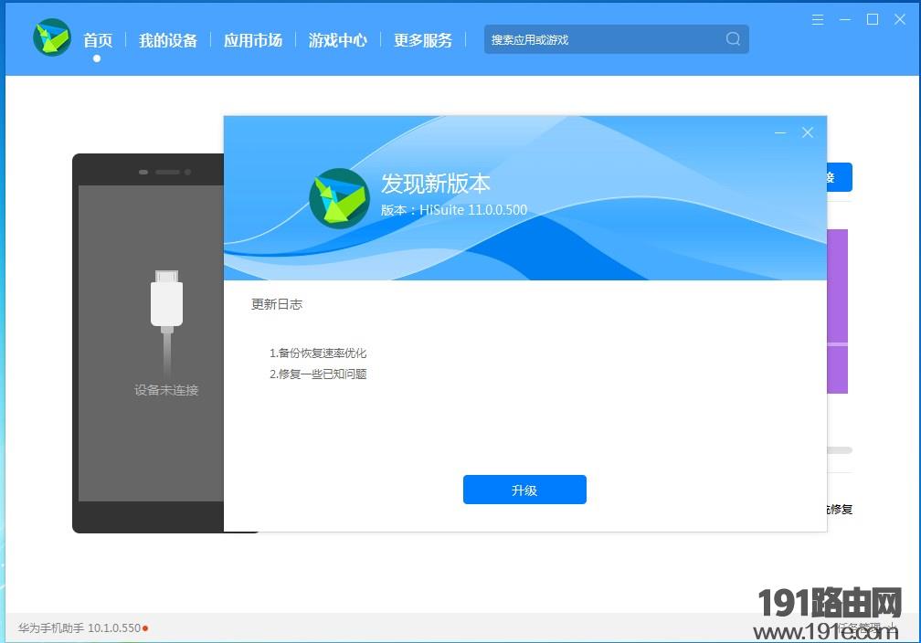This screenshot has width=921, height=643.
Task: Switch to 我的设备 tab
Action: 168,40
